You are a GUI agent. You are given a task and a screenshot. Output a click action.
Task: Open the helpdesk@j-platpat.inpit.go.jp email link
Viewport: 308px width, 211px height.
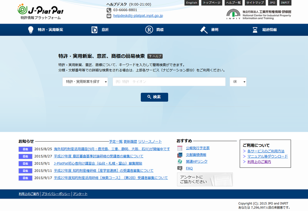[138, 16]
